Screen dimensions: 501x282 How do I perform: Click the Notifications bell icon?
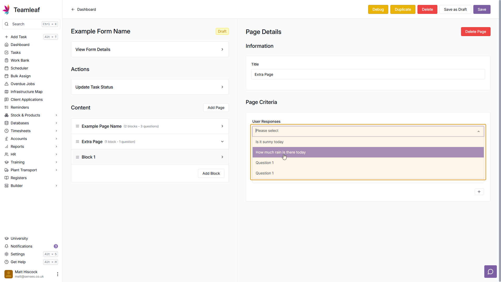coord(7,246)
